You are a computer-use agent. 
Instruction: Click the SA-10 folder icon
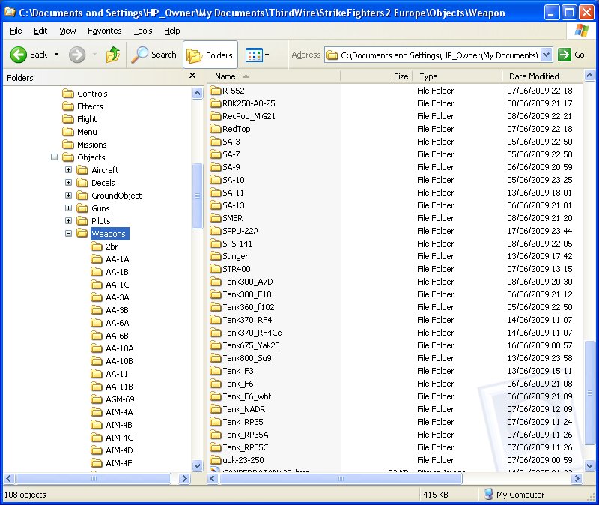pos(216,180)
